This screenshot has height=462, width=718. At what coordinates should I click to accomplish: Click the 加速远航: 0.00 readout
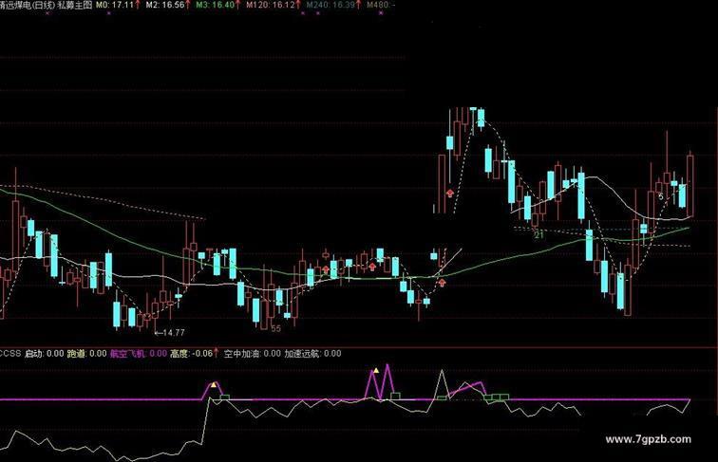click(312, 353)
